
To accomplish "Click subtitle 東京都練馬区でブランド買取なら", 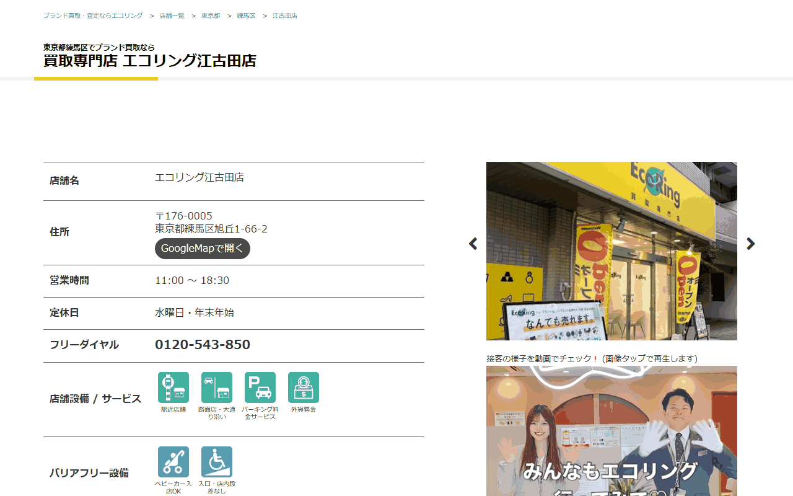I will point(99,47).
